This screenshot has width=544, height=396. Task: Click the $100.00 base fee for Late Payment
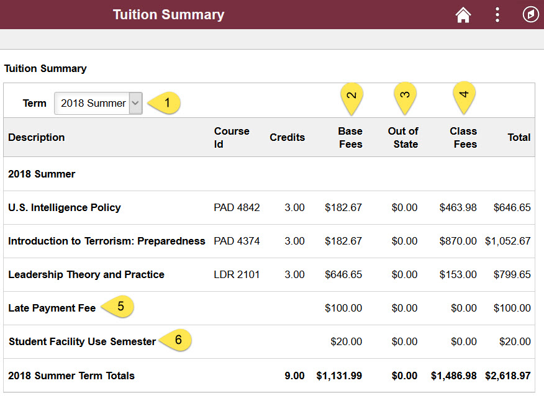pos(343,308)
